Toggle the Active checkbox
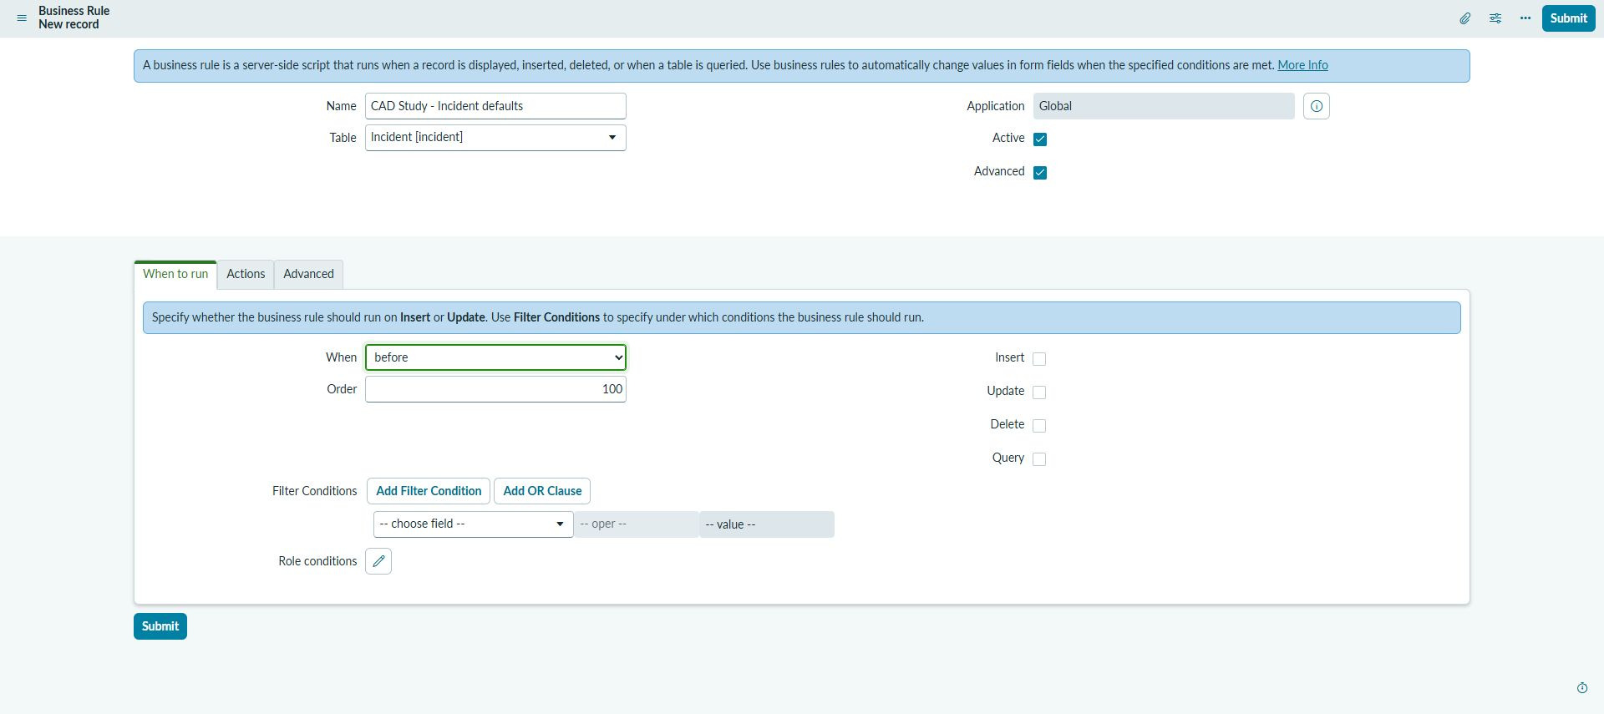 coord(1040,139)
